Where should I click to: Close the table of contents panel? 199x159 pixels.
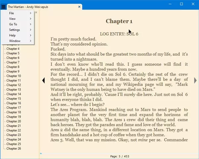click(x=36, y=12)
